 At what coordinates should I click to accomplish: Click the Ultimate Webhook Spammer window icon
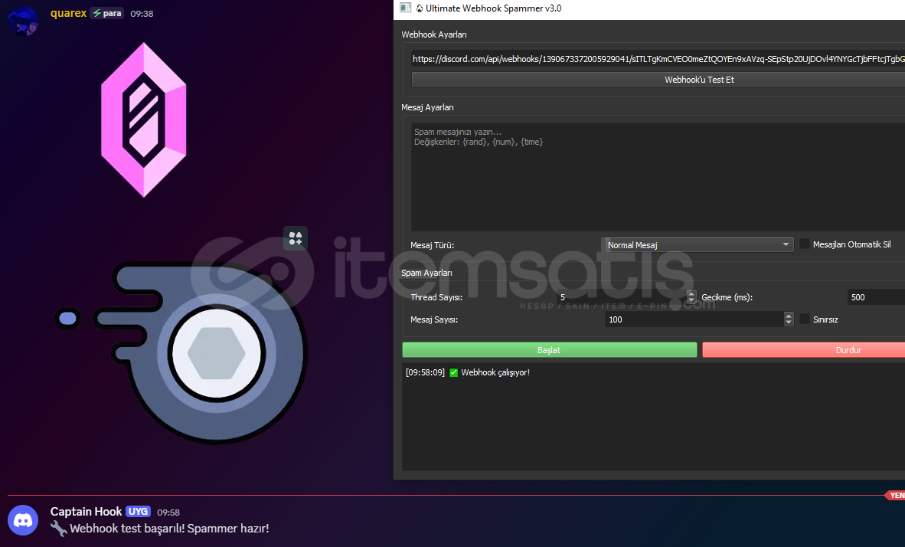tap(405, 8)
